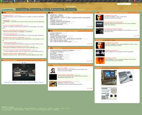Click the green Ajouter du contenu icon
The image size is (142, 115).
[x=1, y=1]
